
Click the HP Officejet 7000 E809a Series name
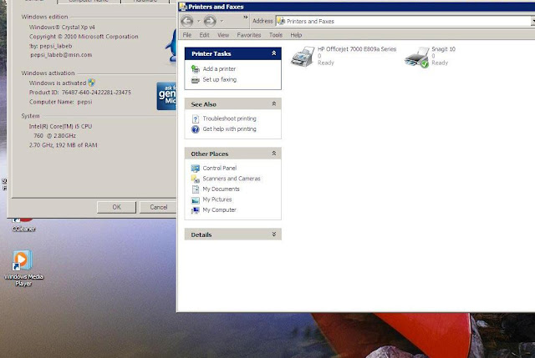357,49
